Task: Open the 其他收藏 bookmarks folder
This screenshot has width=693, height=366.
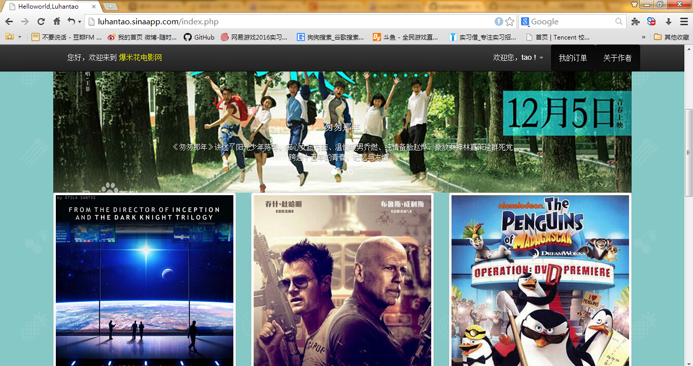Action: click(671, 37)
